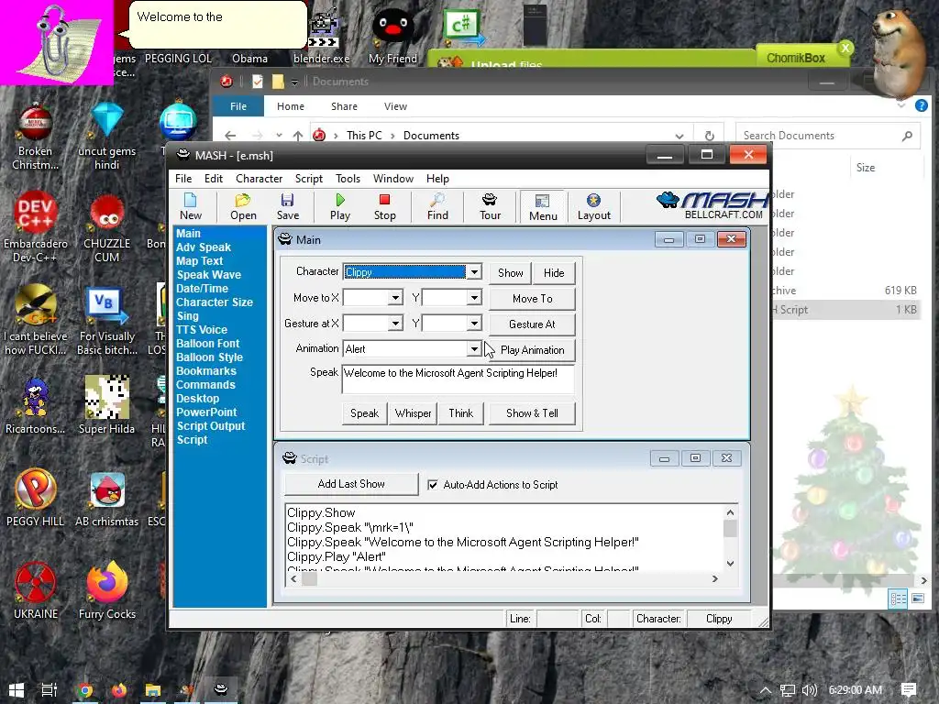Open the Broken Christmas desktop icon
This screenshot has width=939, height=704.
(x=35, y=137)
